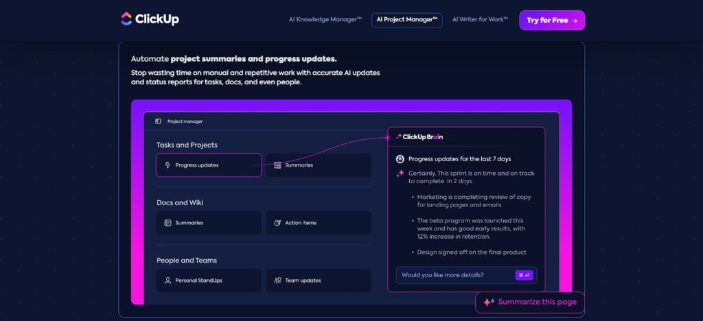Viewport: 703px width, 321px height.
Task: Open the Project manager panel header label
Action: click(185, 121)
